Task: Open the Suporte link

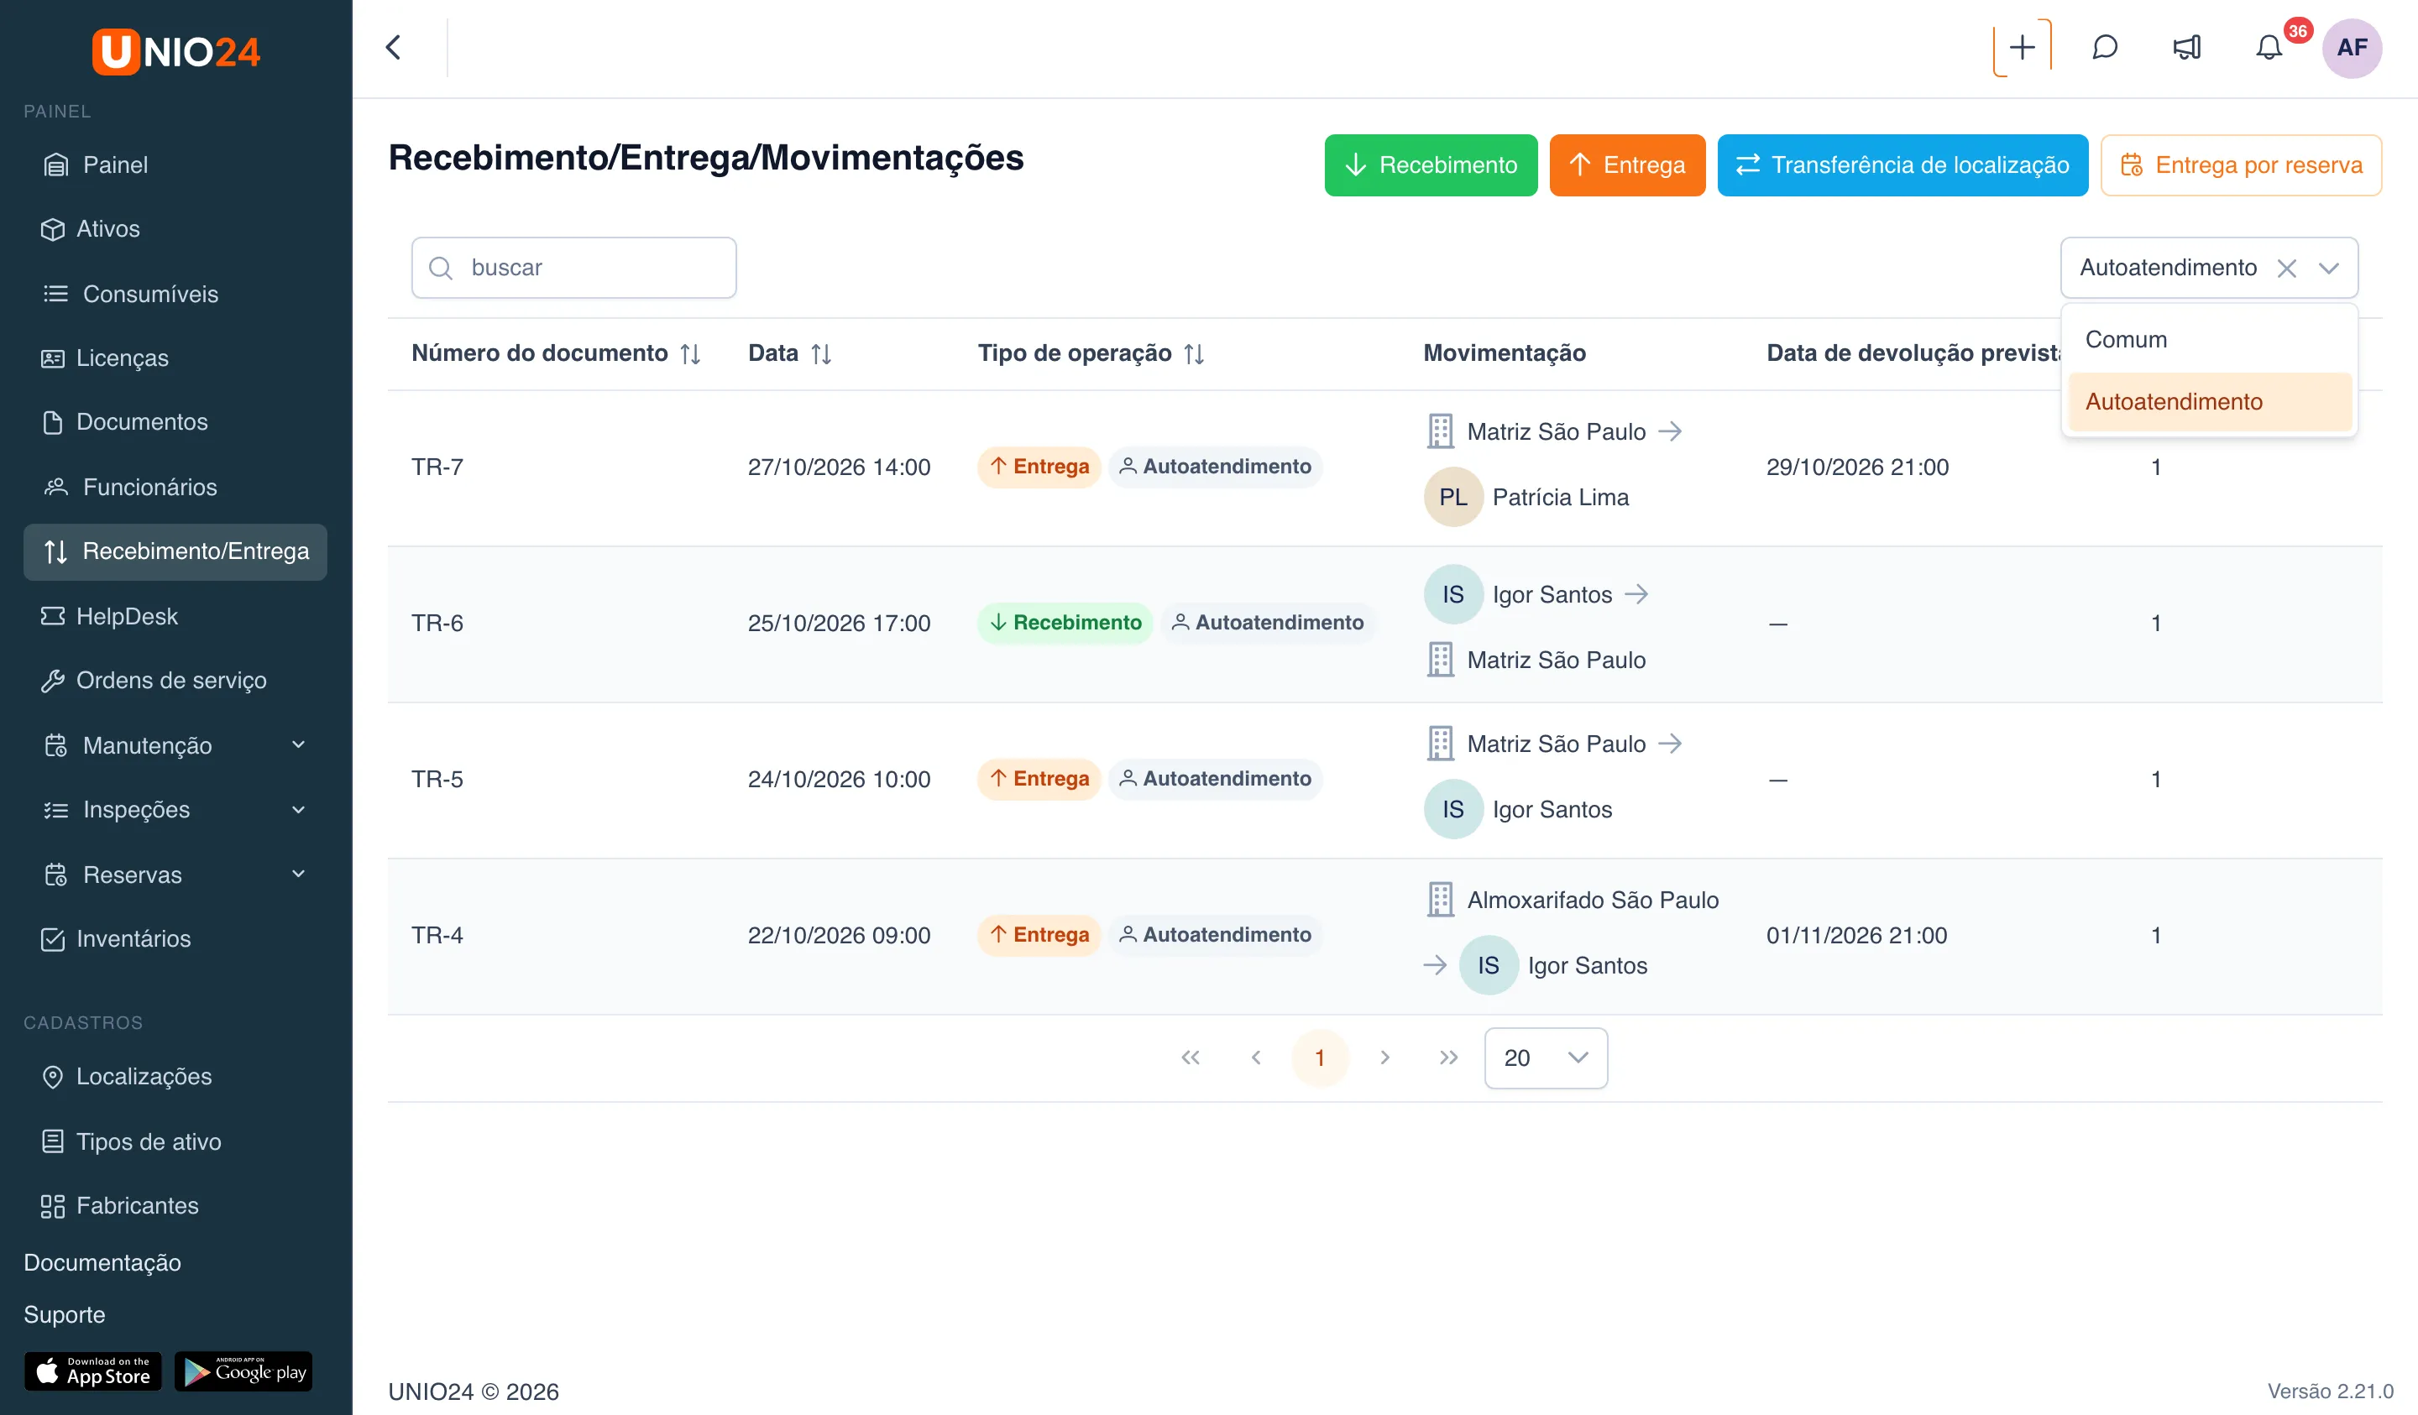Action: 65,1313
